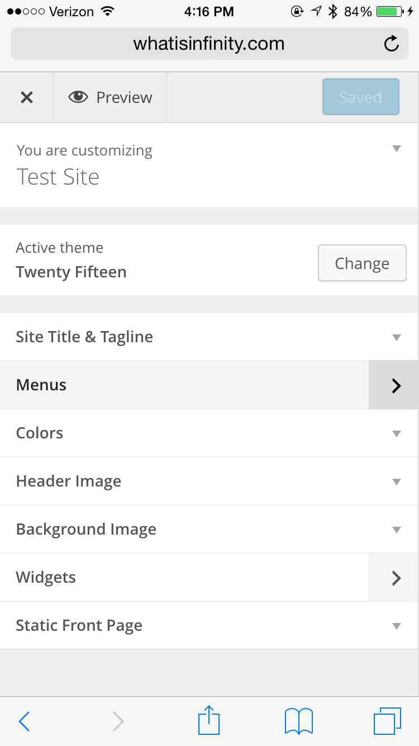The image size is (419, 746).
Task: Tap the back navigation arrow in Safari
Action: coord(25,721)
